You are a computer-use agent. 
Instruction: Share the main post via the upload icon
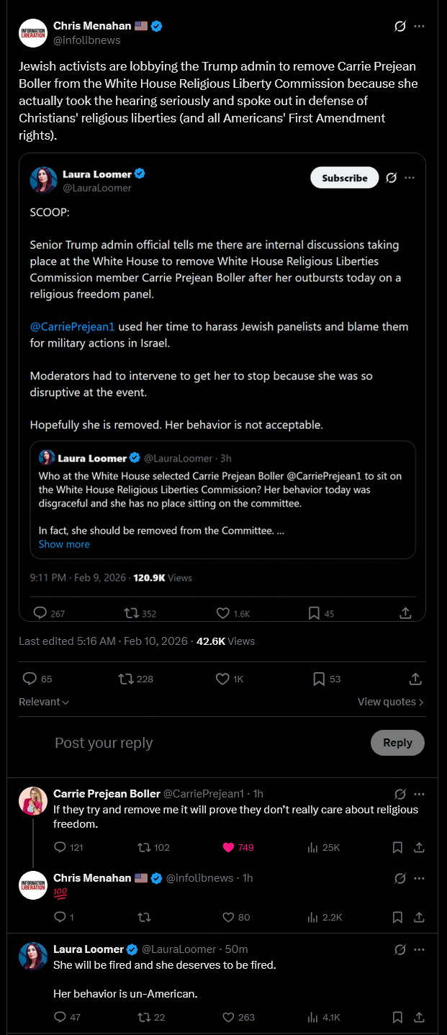415,679
